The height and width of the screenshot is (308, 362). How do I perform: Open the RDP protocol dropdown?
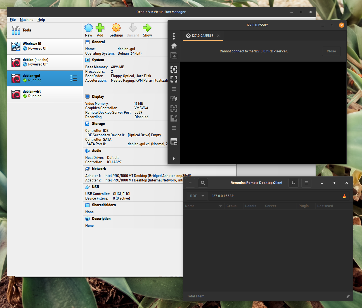[x=197, y=196]
